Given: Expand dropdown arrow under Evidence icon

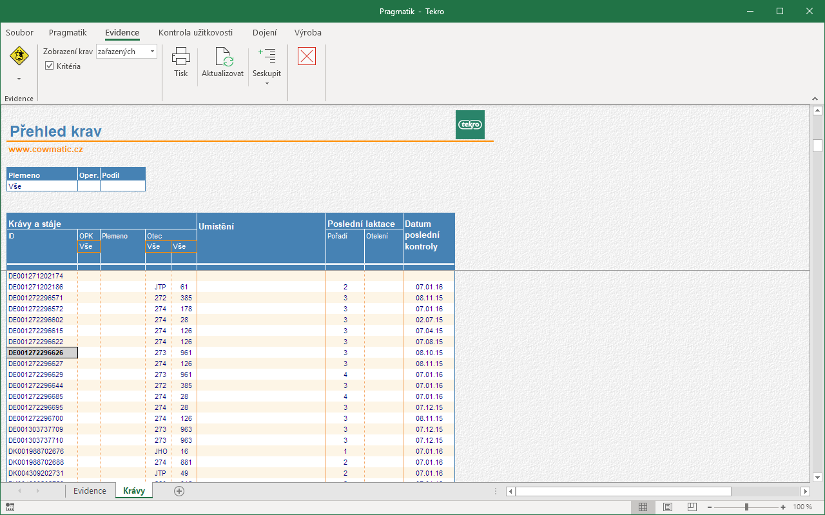Looking at the screenshot, I should [19, 79].
